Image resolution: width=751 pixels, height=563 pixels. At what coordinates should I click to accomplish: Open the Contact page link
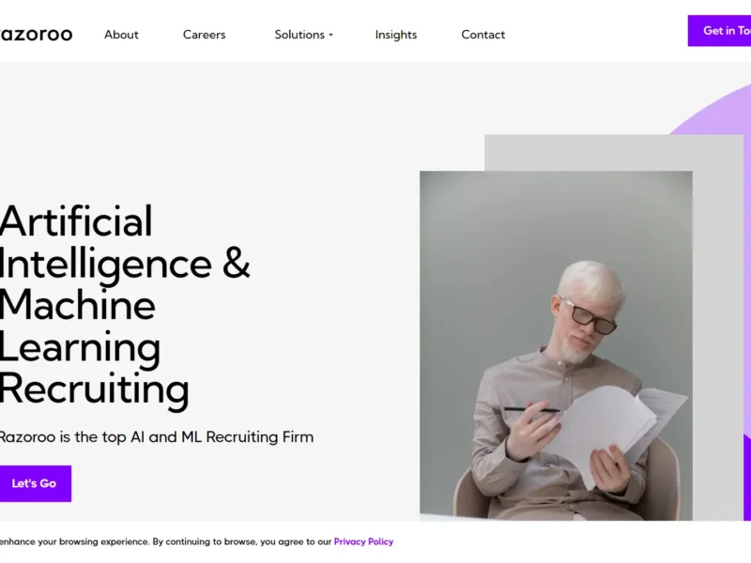pyautogui.click(x=483, y=35)
